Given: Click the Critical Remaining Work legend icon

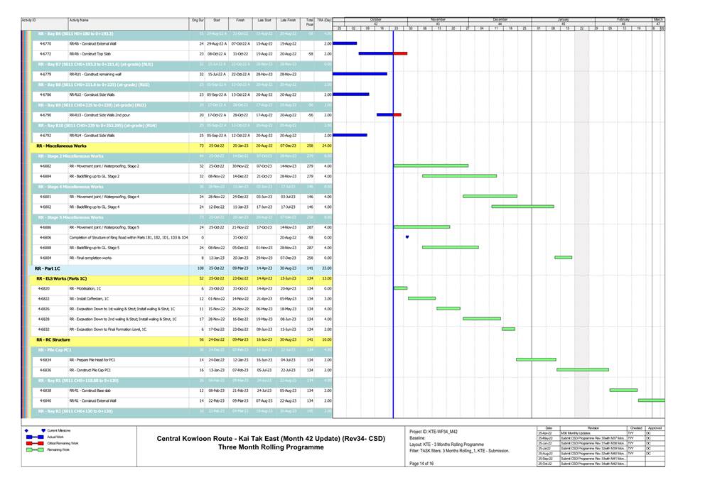Looking at the screenshot, I should point(35,443).
